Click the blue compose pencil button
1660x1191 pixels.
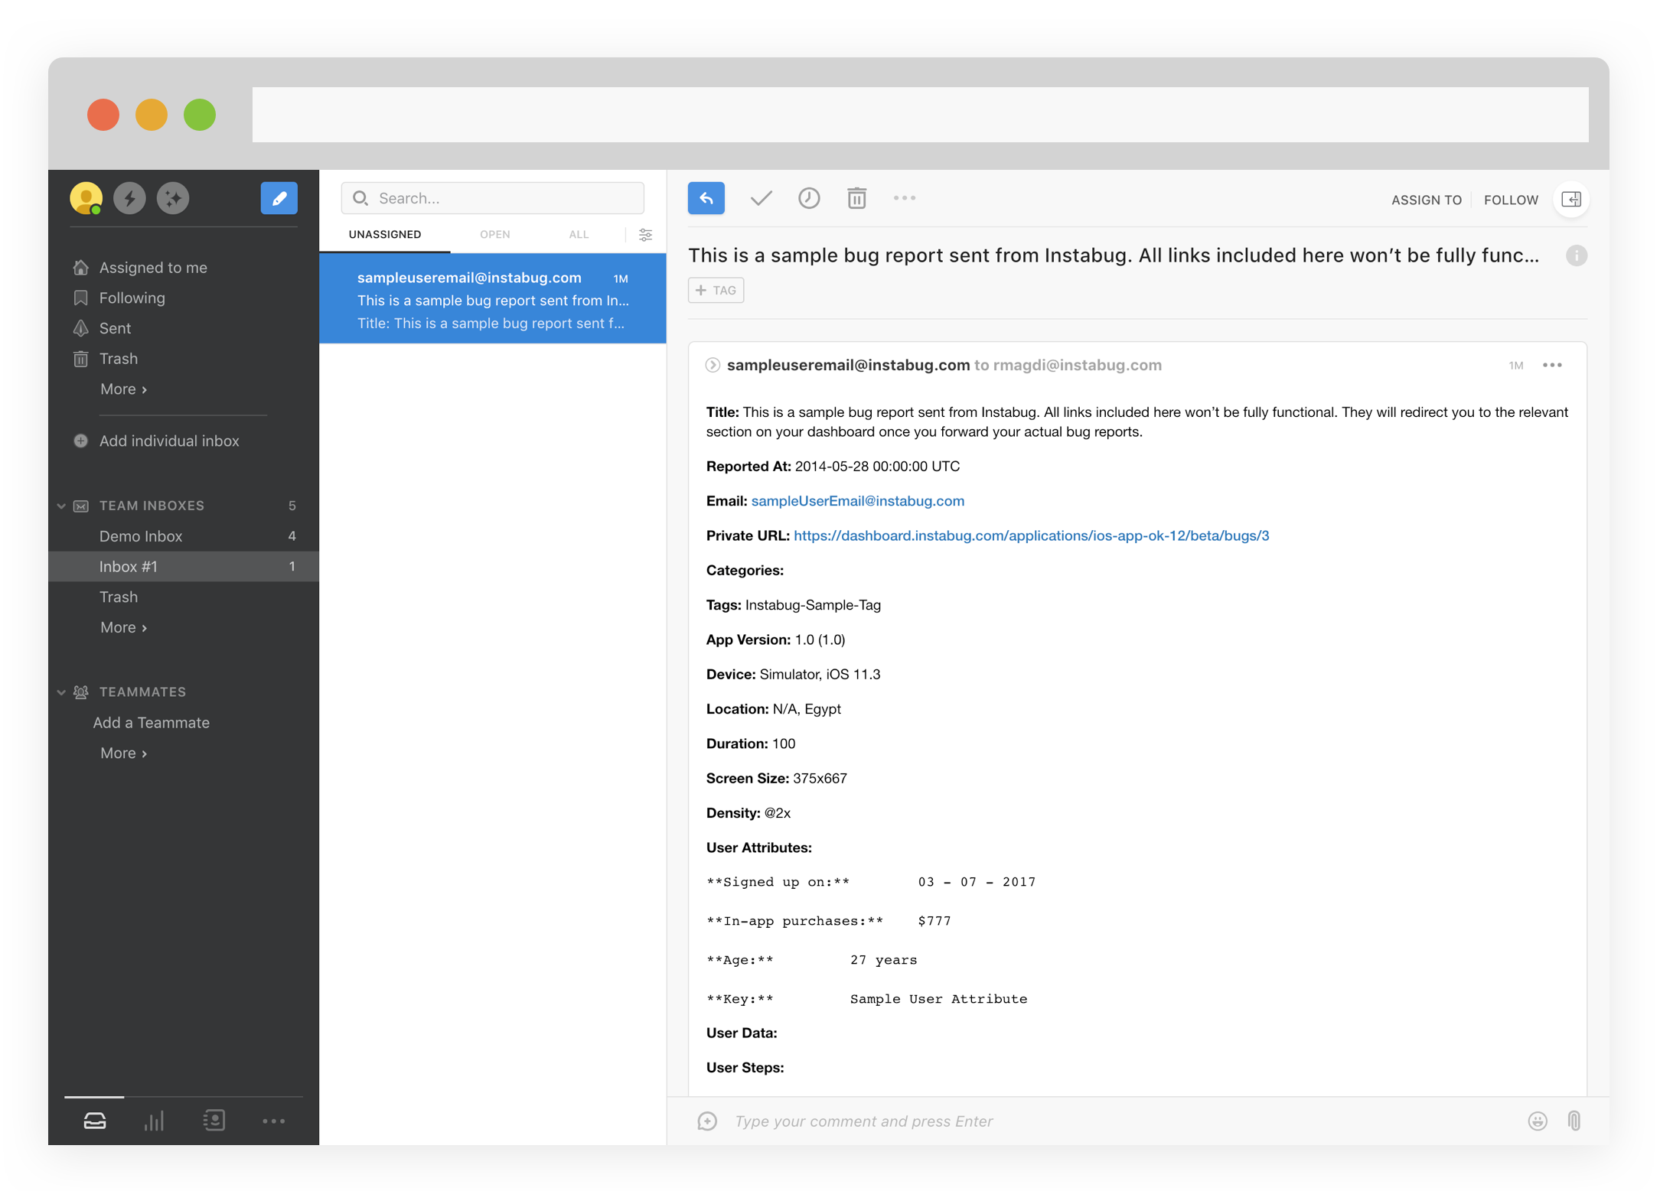coord(279,199)
